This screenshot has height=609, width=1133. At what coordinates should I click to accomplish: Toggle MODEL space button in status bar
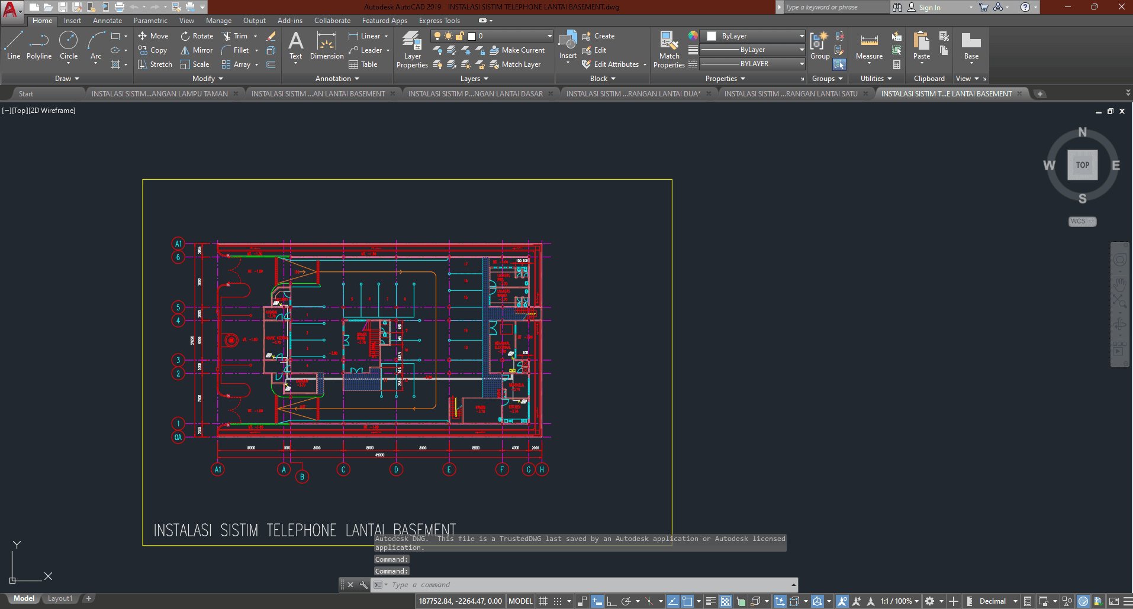[x=520, y=601]
